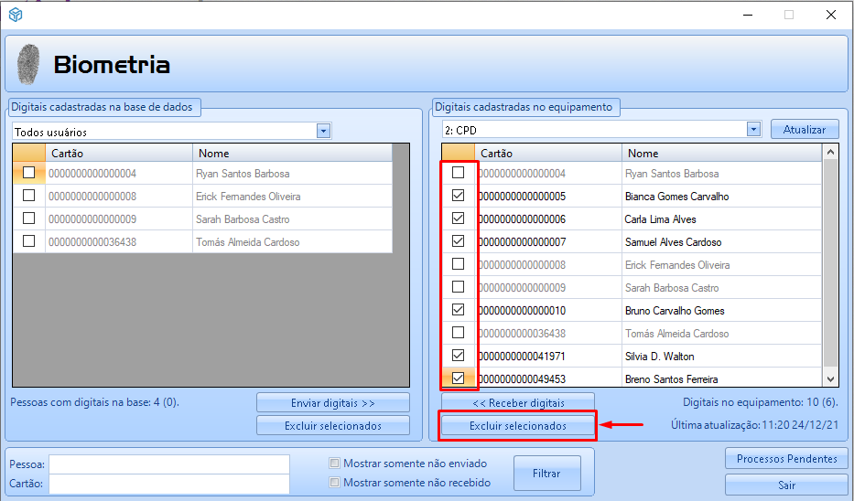Click 'Excluir selecionados' under equipment list
This screenshot has width=854, height=501.
coord(518,426)
